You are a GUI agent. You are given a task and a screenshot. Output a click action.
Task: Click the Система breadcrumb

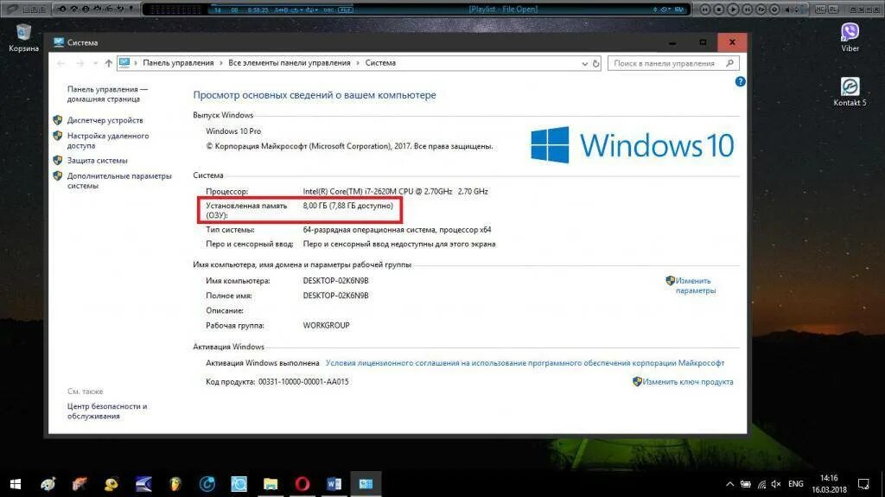380,63
